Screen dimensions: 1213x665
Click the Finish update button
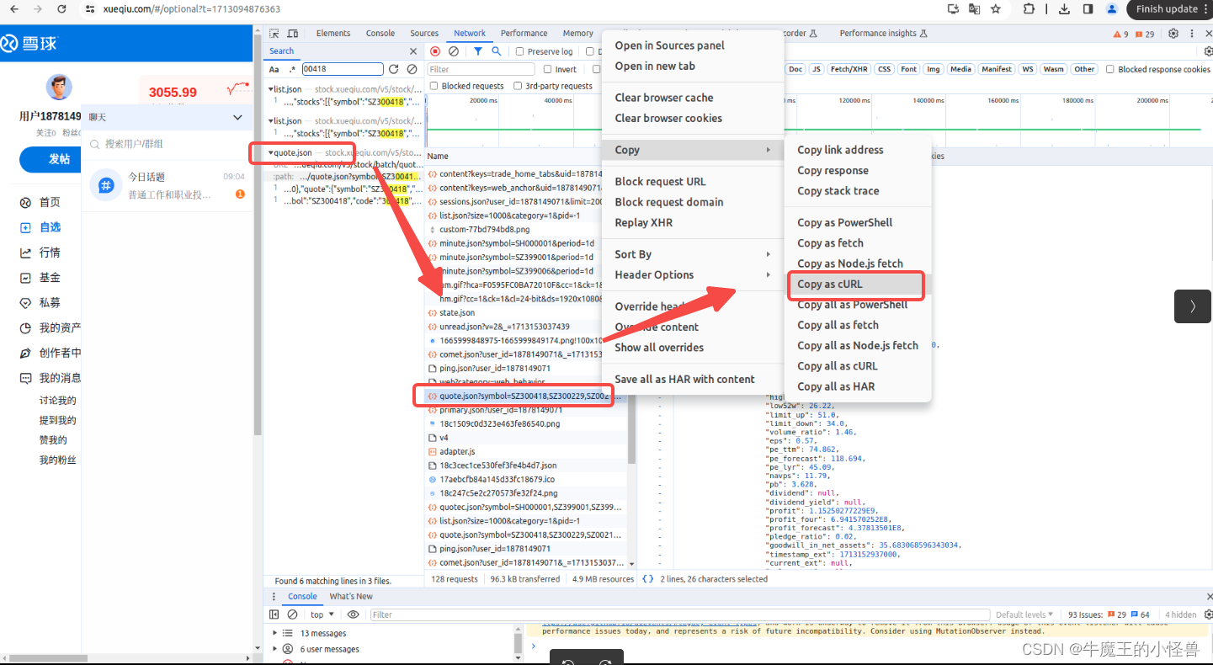pos(1167,8)
